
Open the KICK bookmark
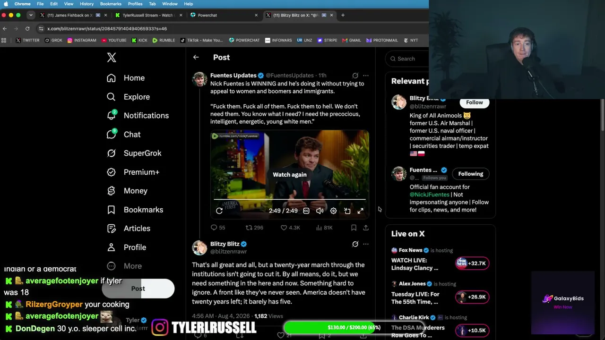139,40
